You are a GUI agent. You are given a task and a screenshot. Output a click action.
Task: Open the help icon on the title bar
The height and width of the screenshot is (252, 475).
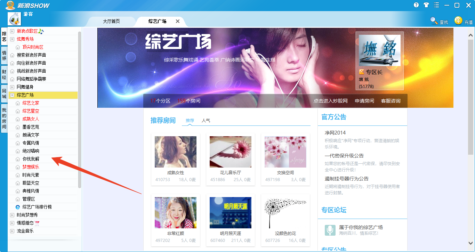417,5
